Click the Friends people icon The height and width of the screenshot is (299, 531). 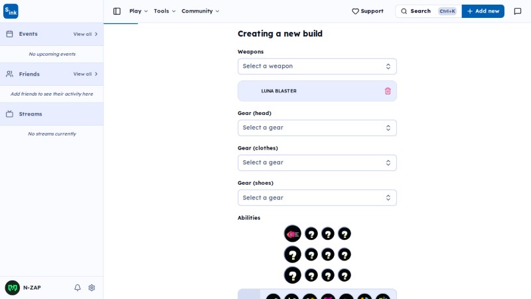coord(9,74)
